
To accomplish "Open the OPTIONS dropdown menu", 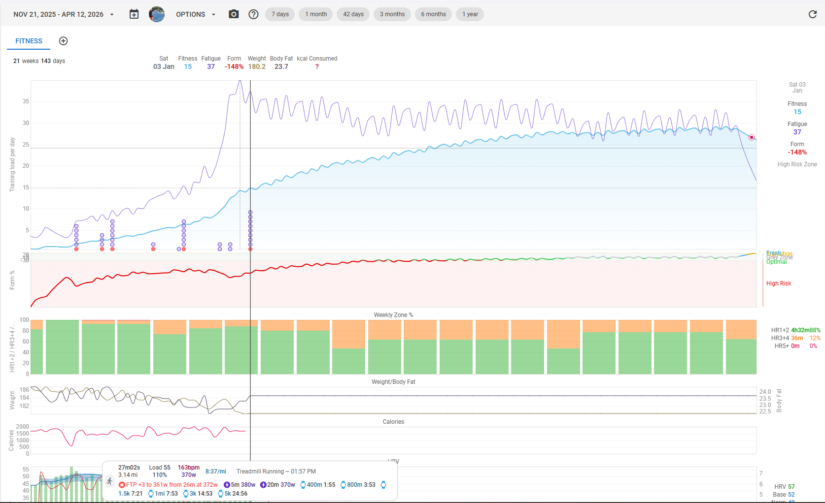I will [196, 14].
